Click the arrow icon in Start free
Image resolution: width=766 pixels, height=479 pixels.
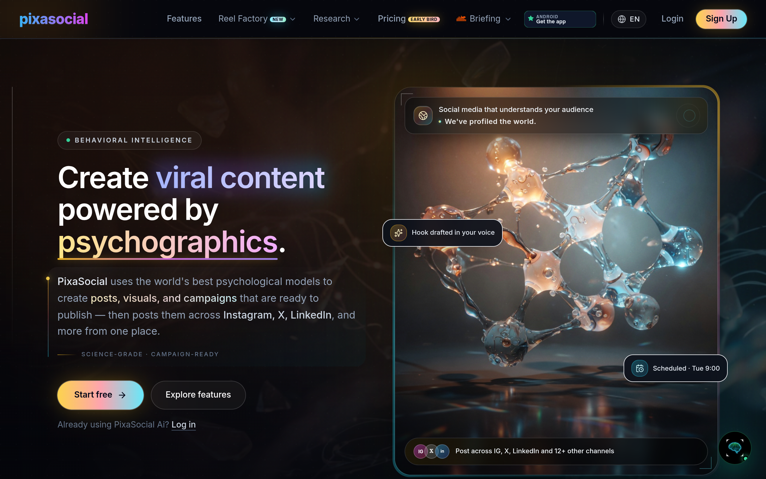point(122,395)
